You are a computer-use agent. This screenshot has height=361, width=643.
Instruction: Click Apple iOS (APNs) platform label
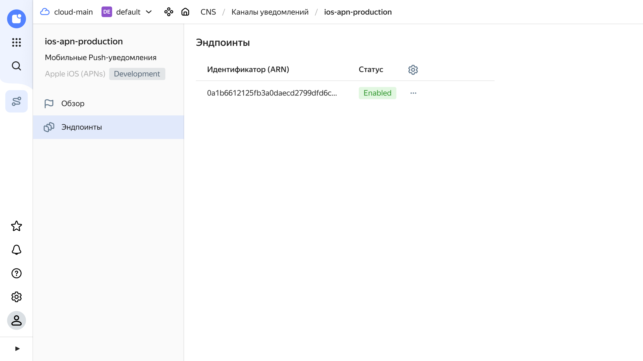click(75, 74)
